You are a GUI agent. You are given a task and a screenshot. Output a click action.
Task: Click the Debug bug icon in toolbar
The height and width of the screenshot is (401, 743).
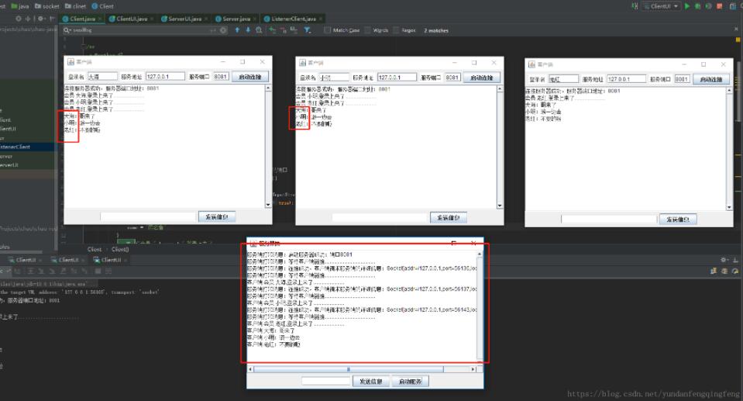pyautogui.click(x=697, y=5)
